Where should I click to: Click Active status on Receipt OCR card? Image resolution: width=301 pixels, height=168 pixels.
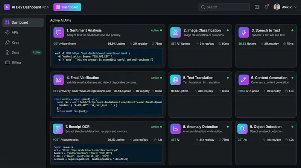157,127
